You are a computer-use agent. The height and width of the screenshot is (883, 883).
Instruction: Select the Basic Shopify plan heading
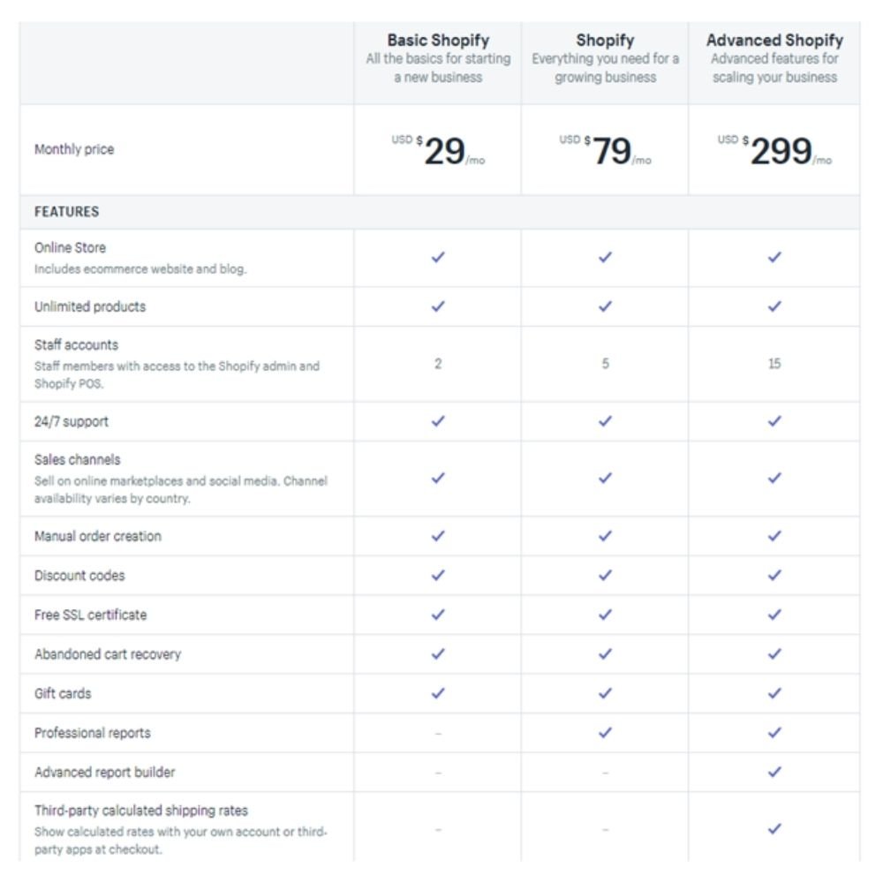click(x=438, y=41)
